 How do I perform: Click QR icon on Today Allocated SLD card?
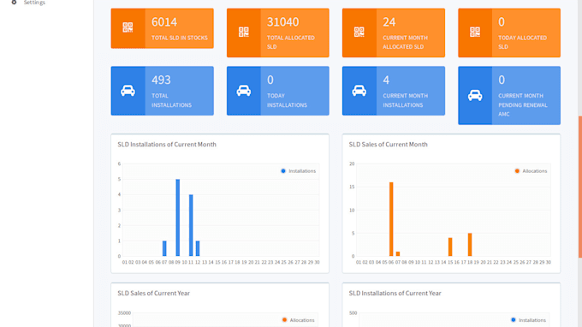pyautogui.click(x=475, y=32)
